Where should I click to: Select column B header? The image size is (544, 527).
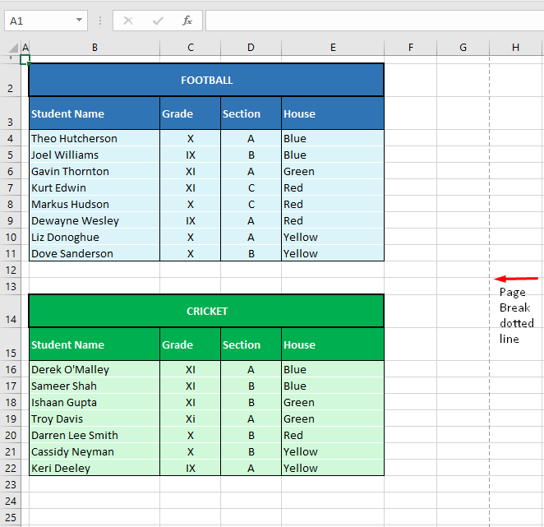(x=95, y=48)
